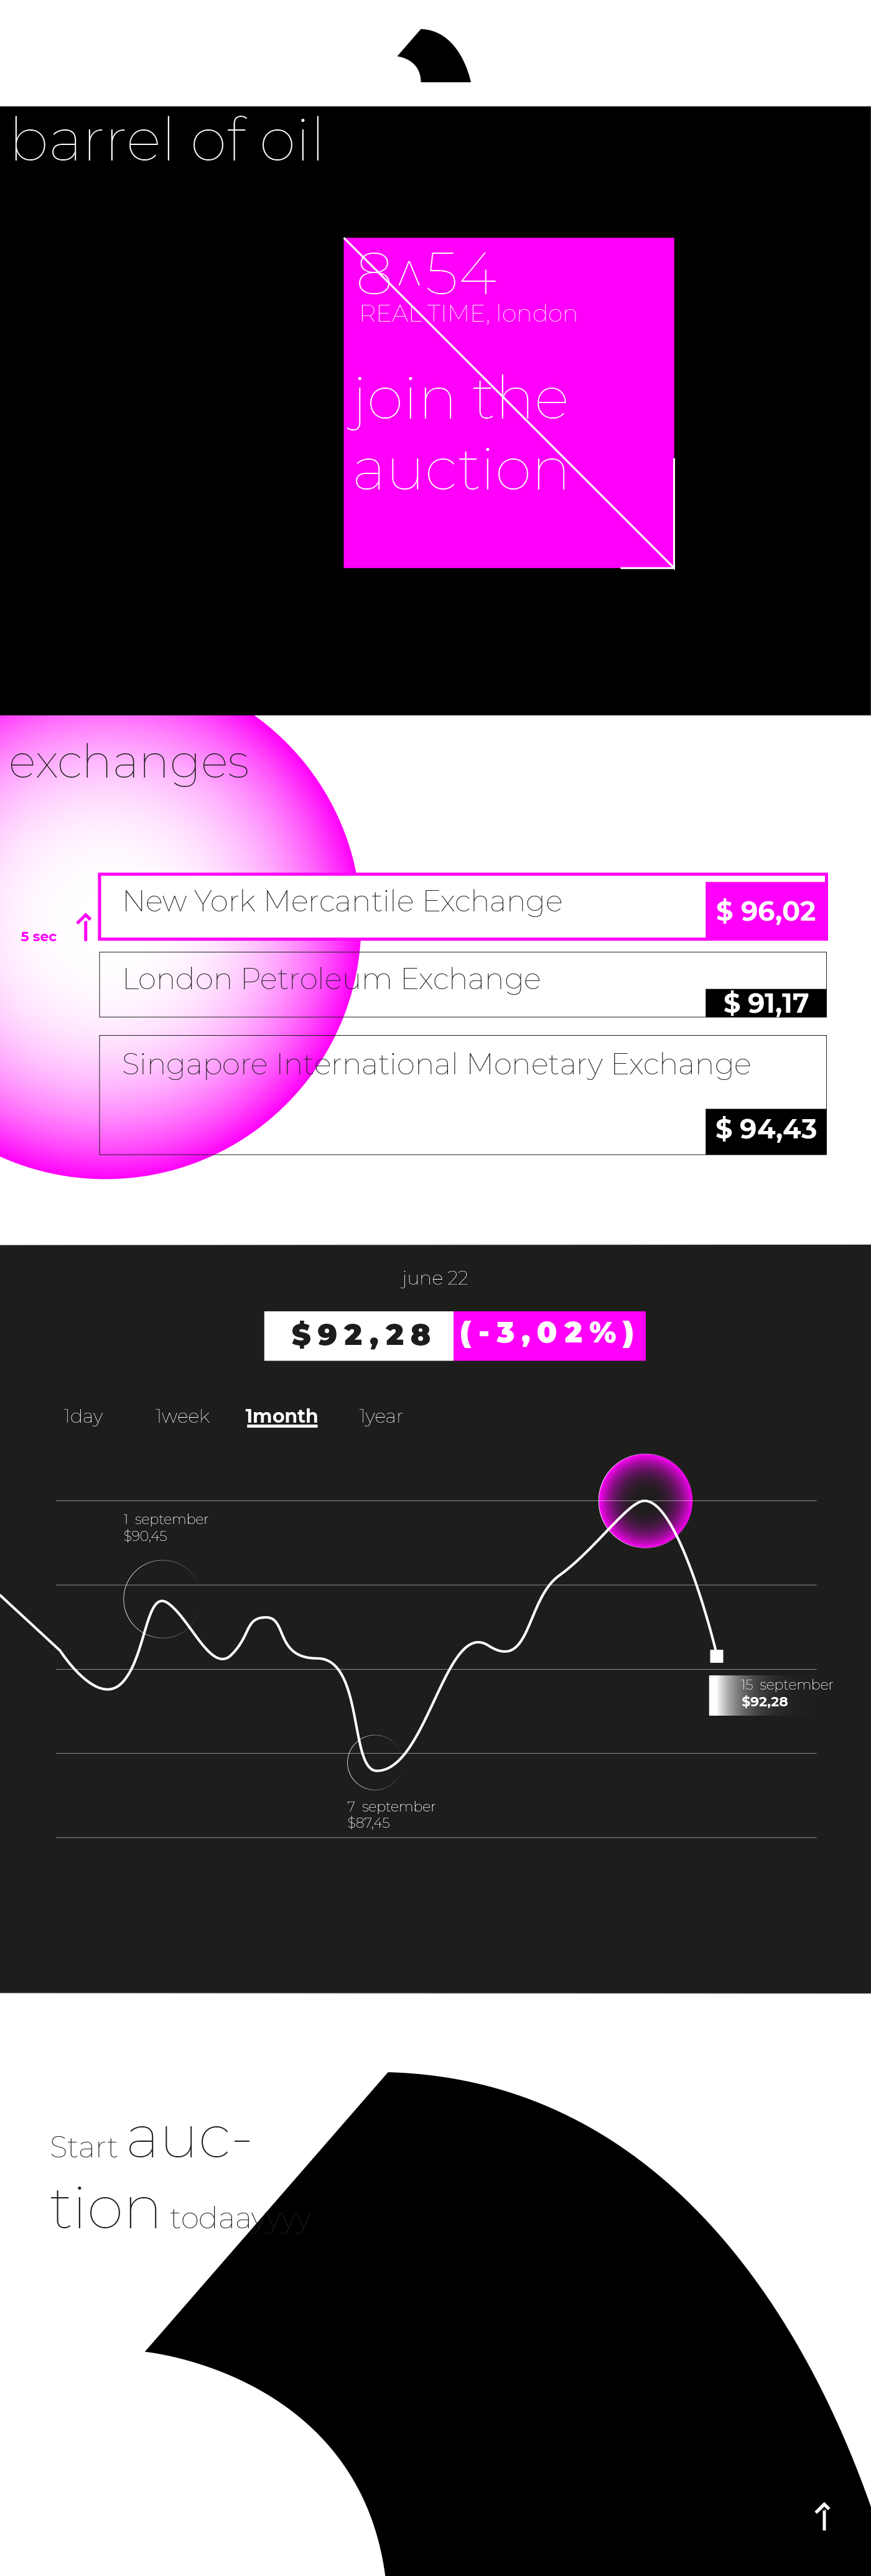The image size is (871, 2576).
Task: Click the (-3,02%) change badge
Action: (548, 1335)
